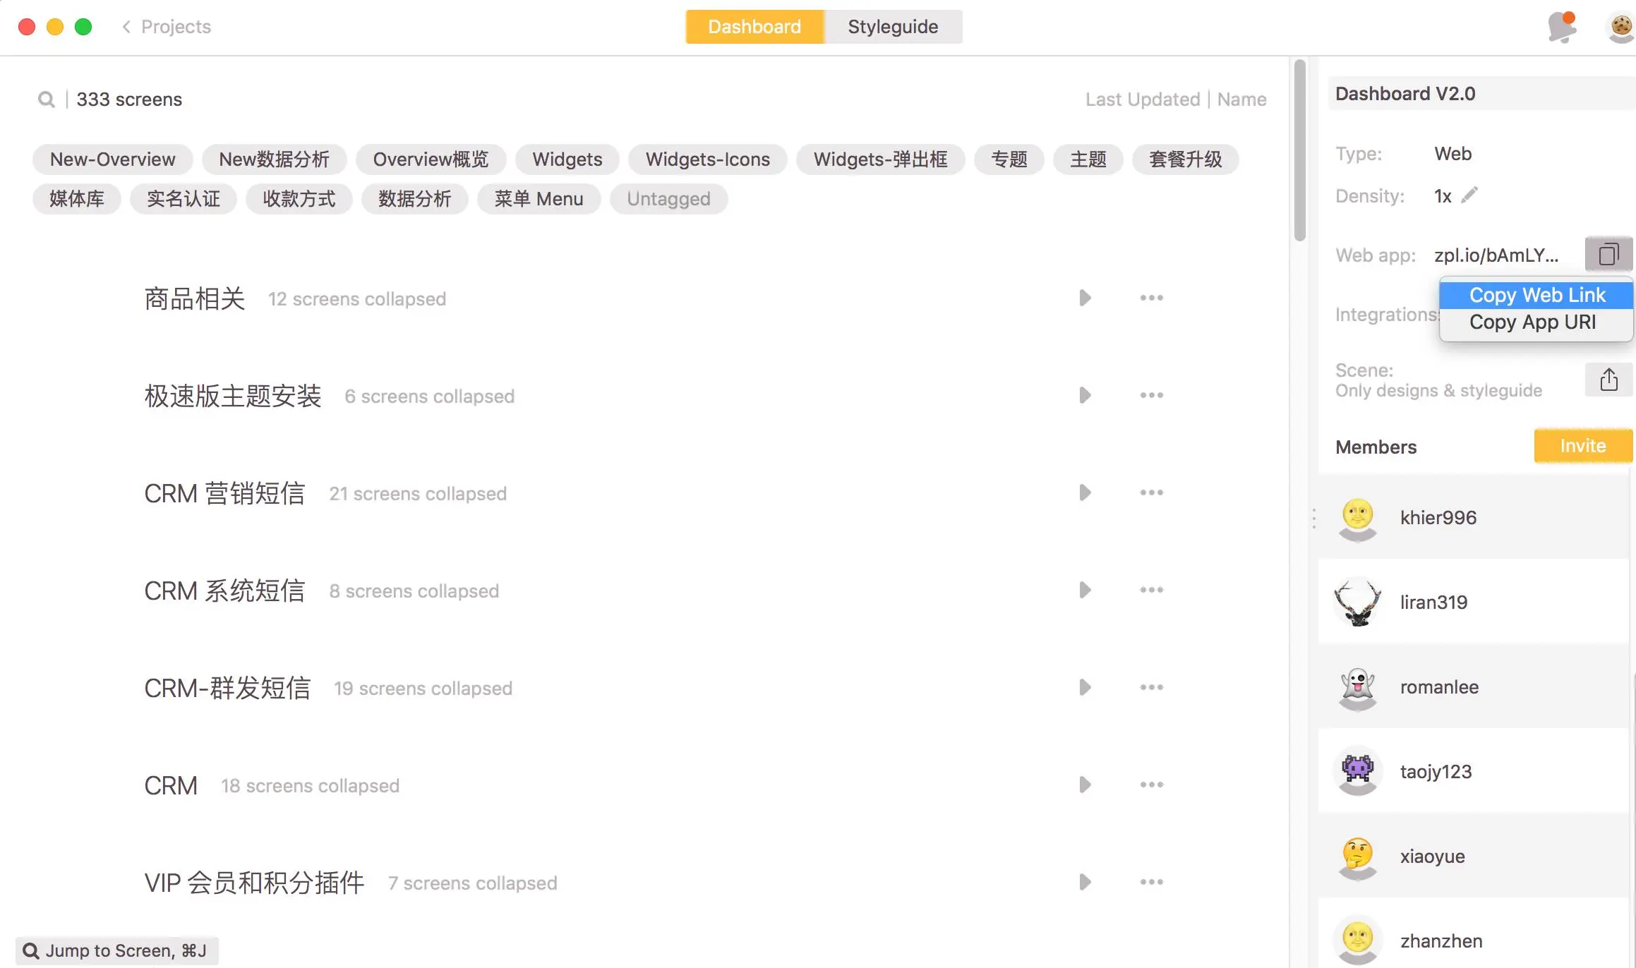Click the search magnifier icon
This screenshot has height=968, width=1636.
point(47,99)
